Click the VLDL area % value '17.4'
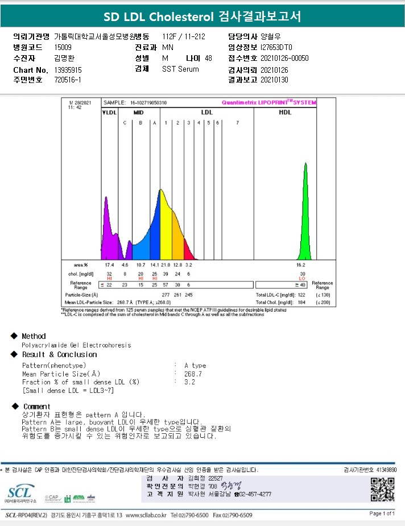Image resolution: width=405 pixels, height=526 pixels. [109, 265]
